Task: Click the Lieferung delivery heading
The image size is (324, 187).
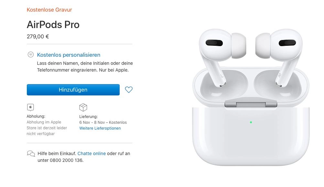Action: (x=89, y=117)
